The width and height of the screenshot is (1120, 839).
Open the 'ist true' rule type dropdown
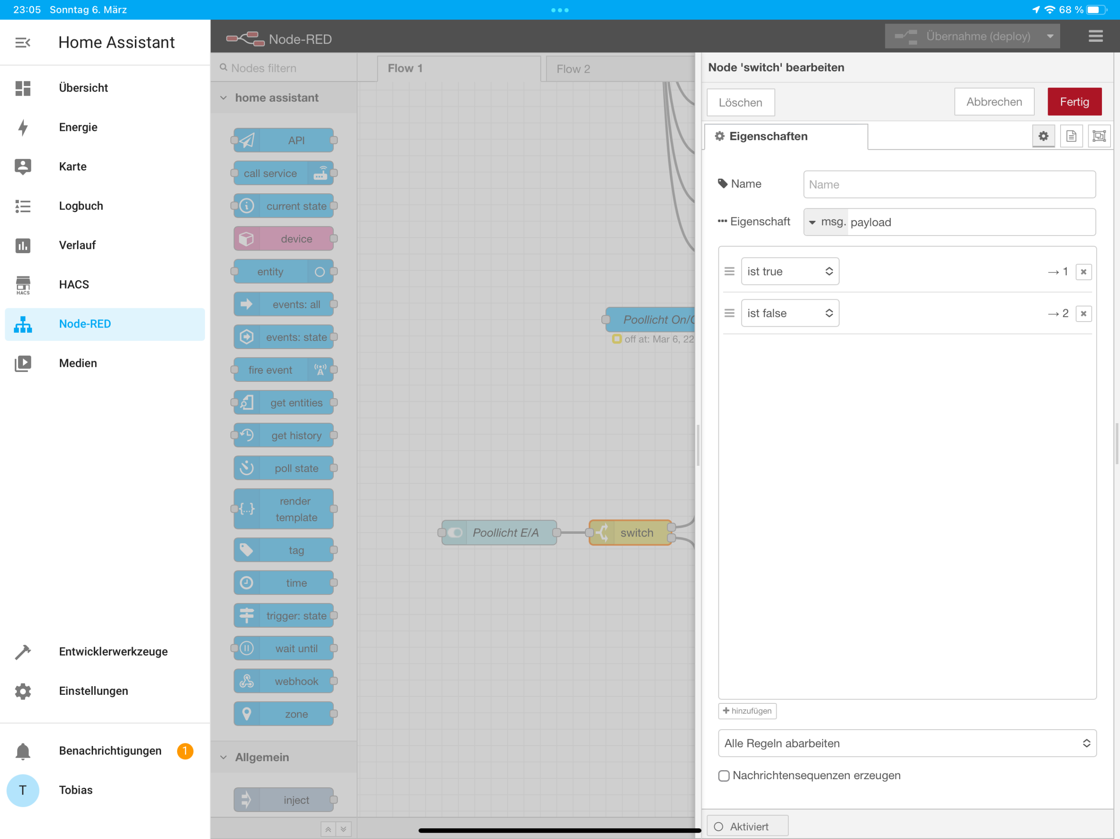[790, 272]
